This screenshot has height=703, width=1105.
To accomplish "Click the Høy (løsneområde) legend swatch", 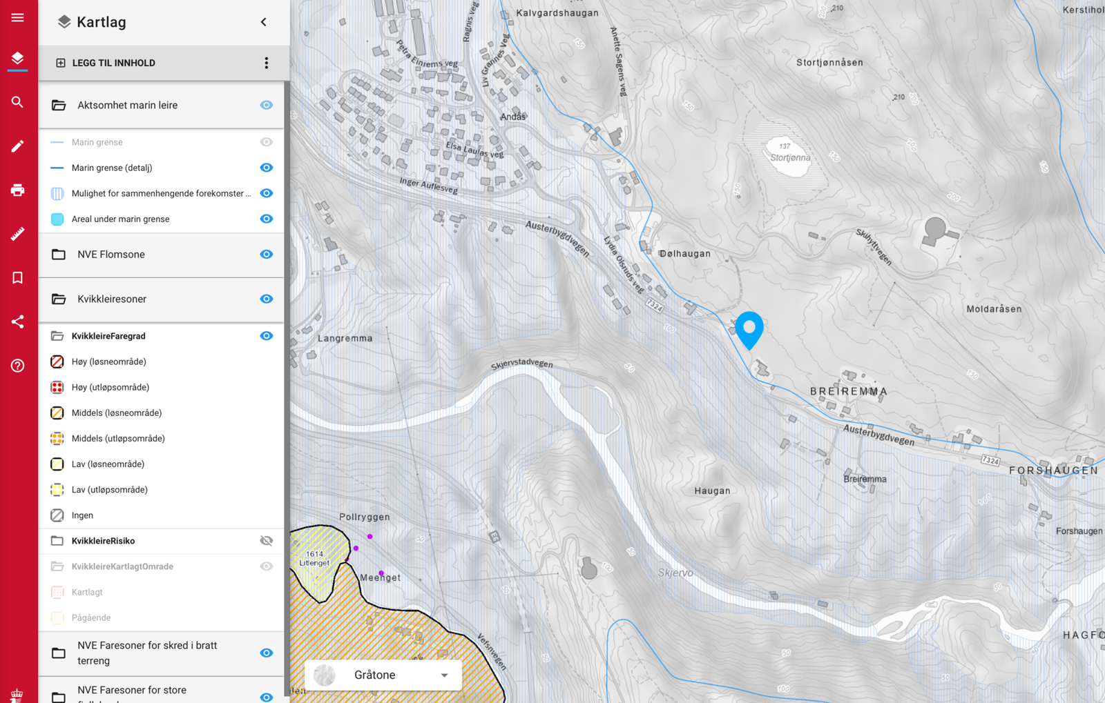I will (x=57, y=362).
